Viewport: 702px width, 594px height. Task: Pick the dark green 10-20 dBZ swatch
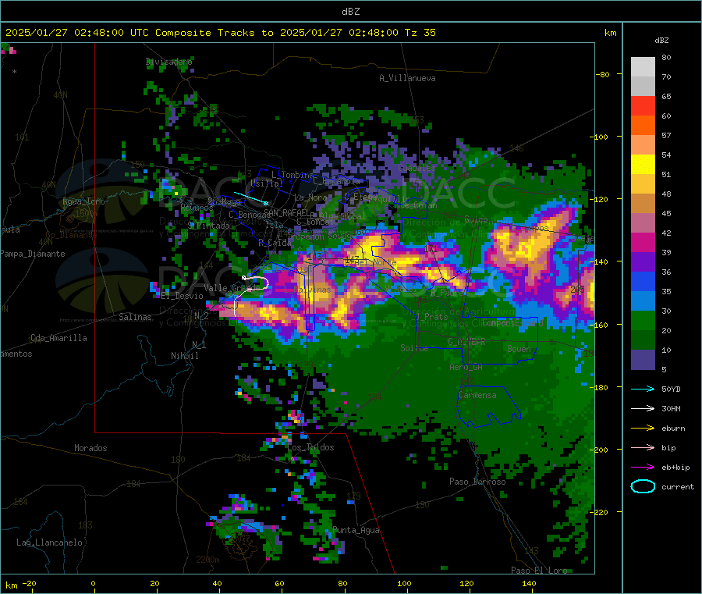643,340
